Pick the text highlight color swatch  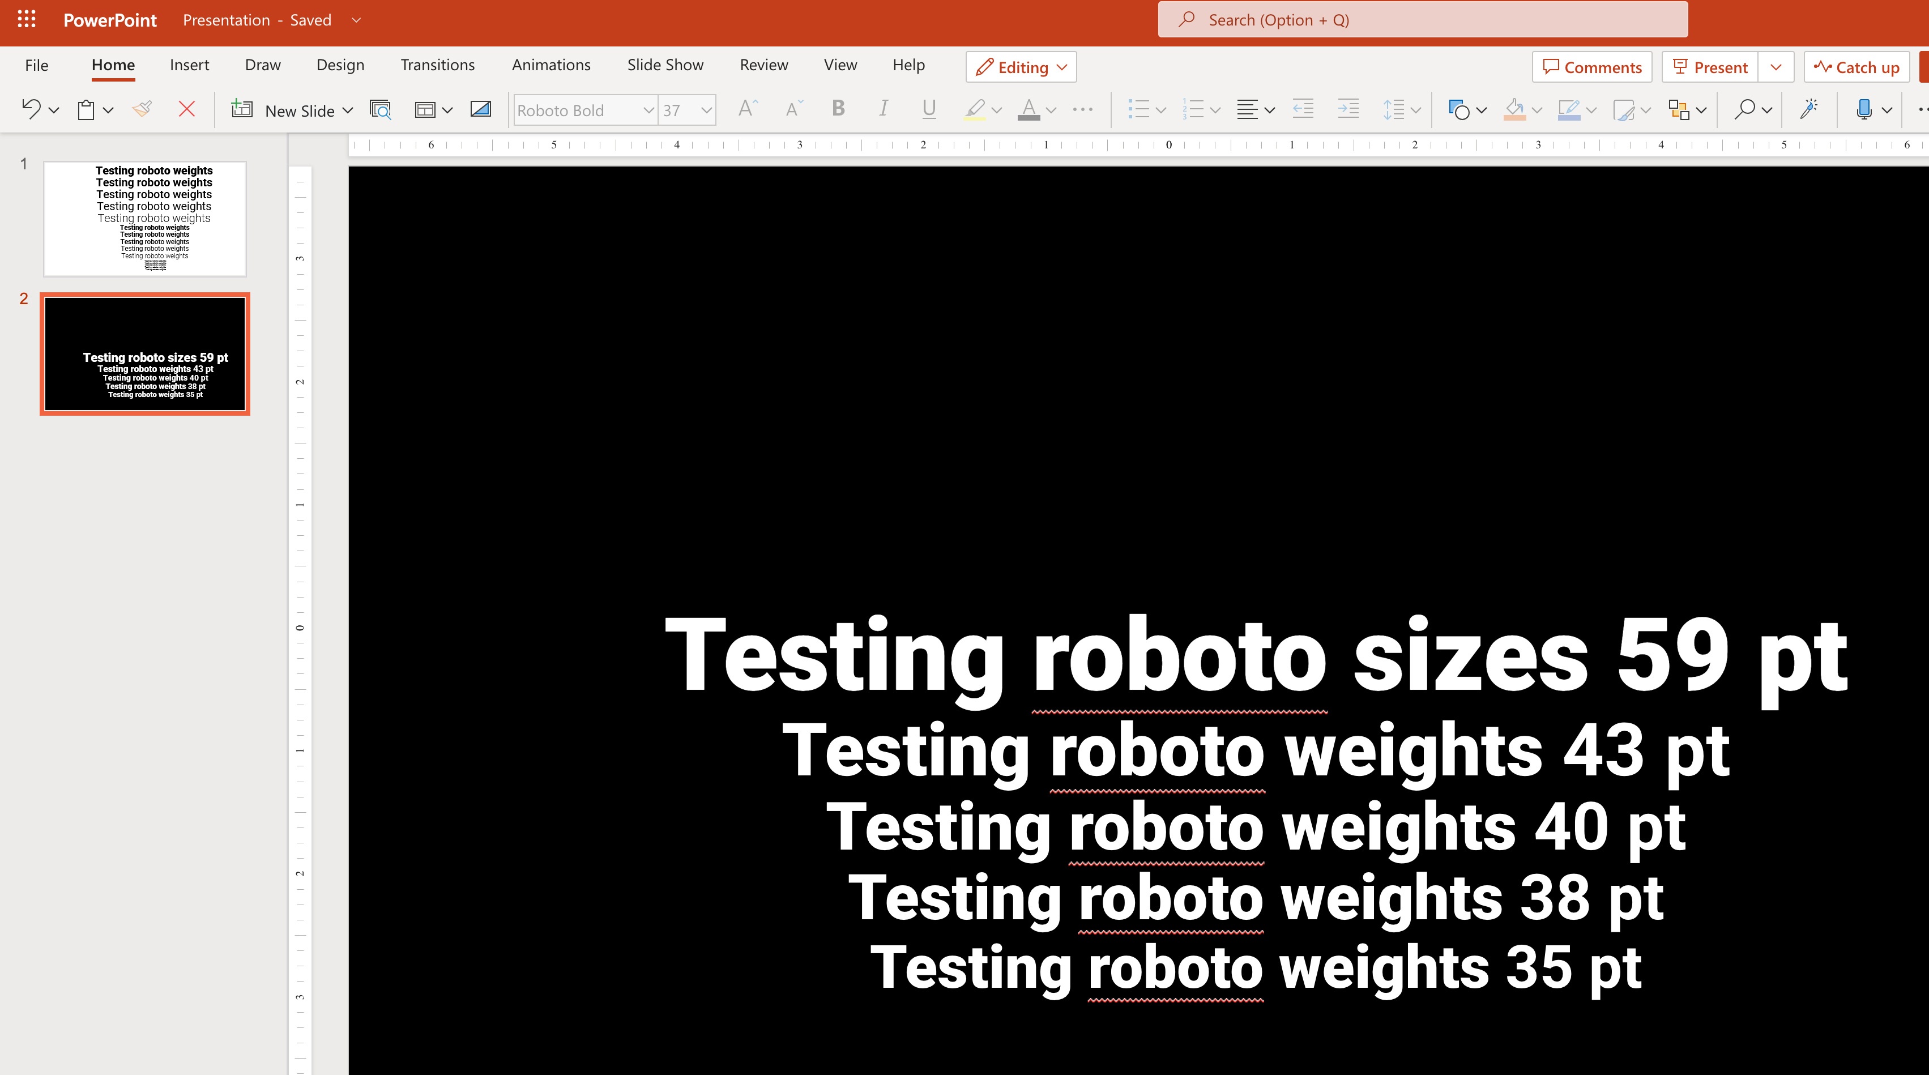click(x=974, y=110)
